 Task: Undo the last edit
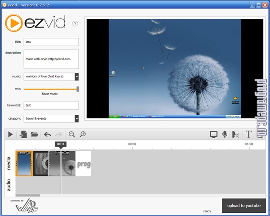click(48, 135)
